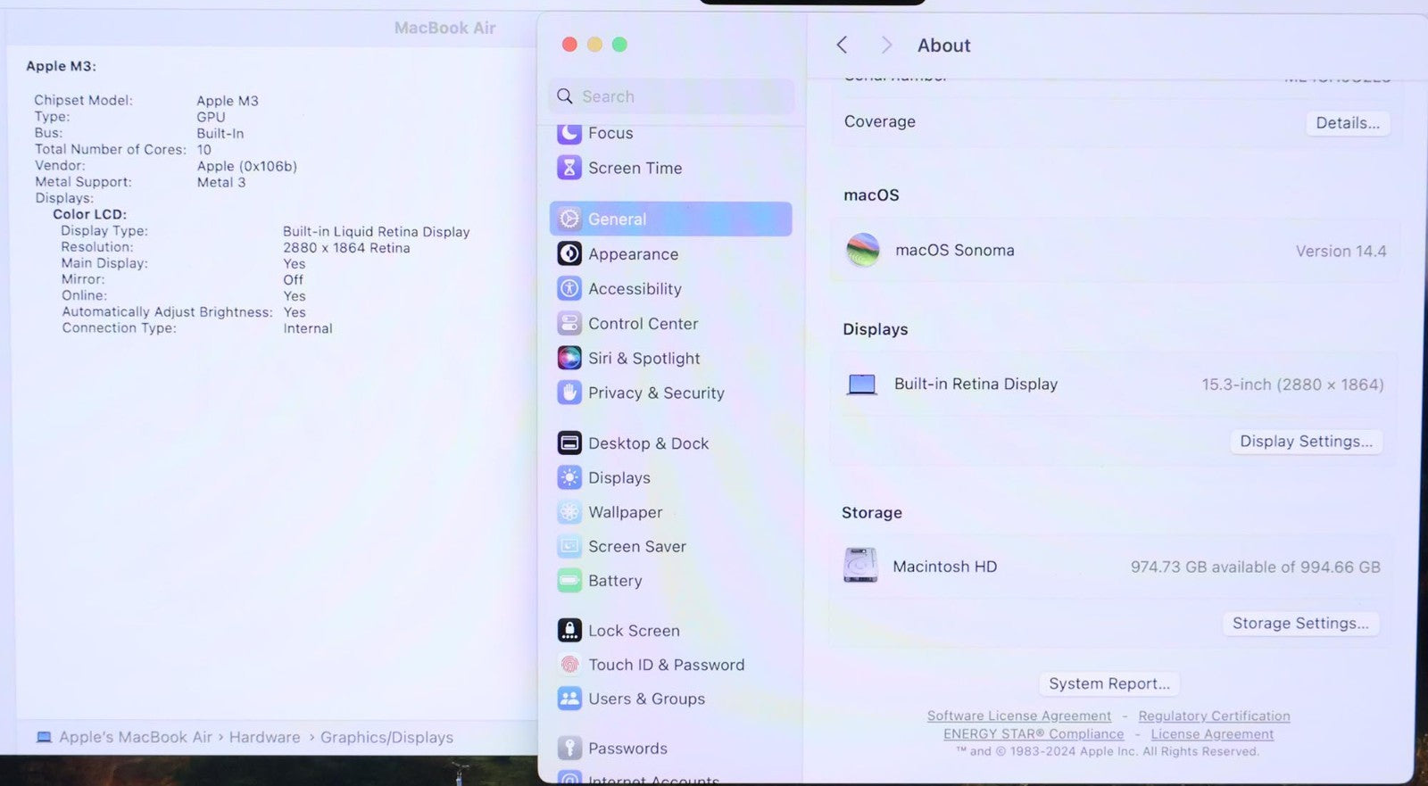Open the Software License Agreement link

point(1018,716)
